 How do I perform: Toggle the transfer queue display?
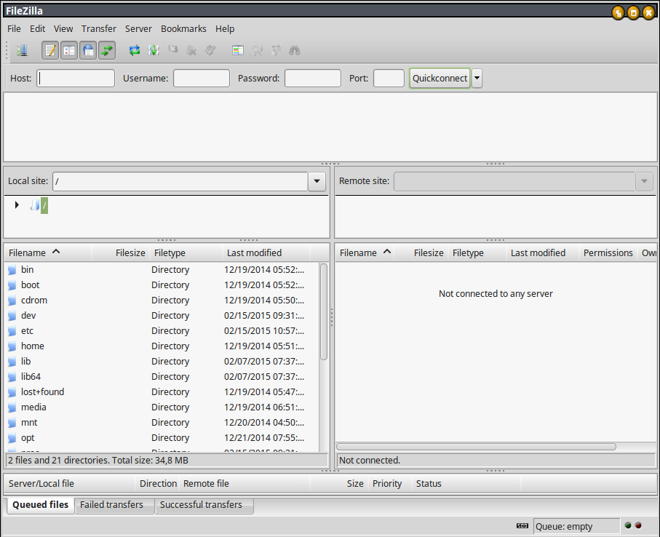tap(107, 50)
